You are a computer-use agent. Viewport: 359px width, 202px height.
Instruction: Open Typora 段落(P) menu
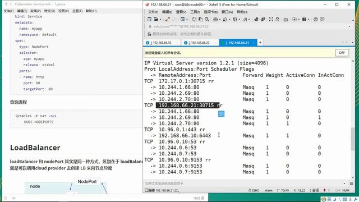(35, 11)
